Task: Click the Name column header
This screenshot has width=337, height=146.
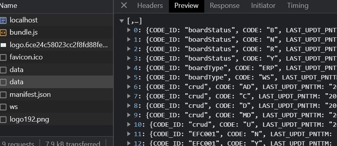Action: (x=57, y=6)
